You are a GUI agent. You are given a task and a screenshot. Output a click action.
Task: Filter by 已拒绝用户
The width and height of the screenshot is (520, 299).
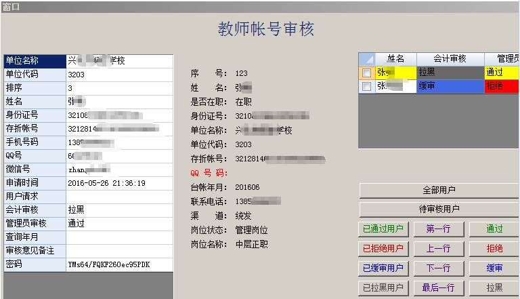[383, 249]
